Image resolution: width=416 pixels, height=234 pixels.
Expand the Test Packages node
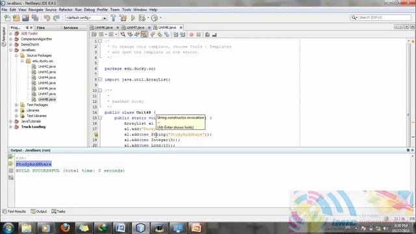click(x=16, y=105)
